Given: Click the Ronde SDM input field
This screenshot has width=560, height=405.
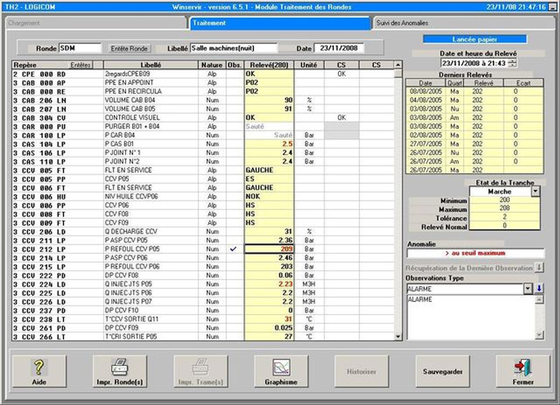Looking at the screenshot, I should click(80, 48).
